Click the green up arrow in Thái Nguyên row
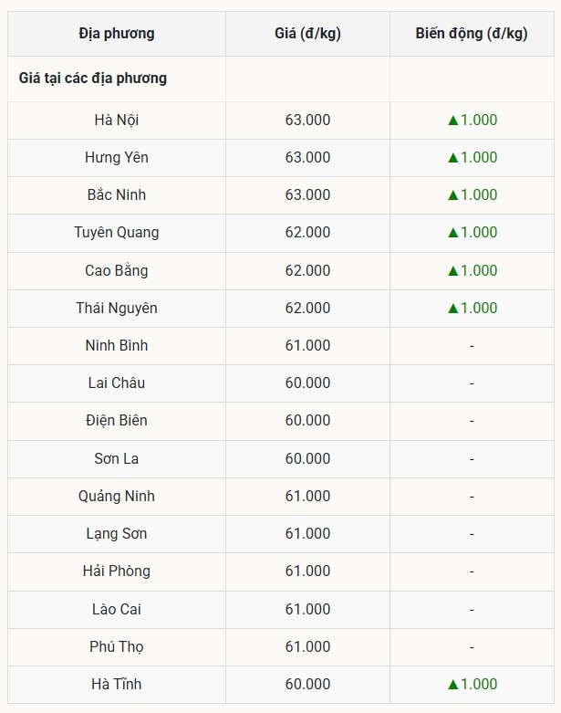 pos(452,309)
